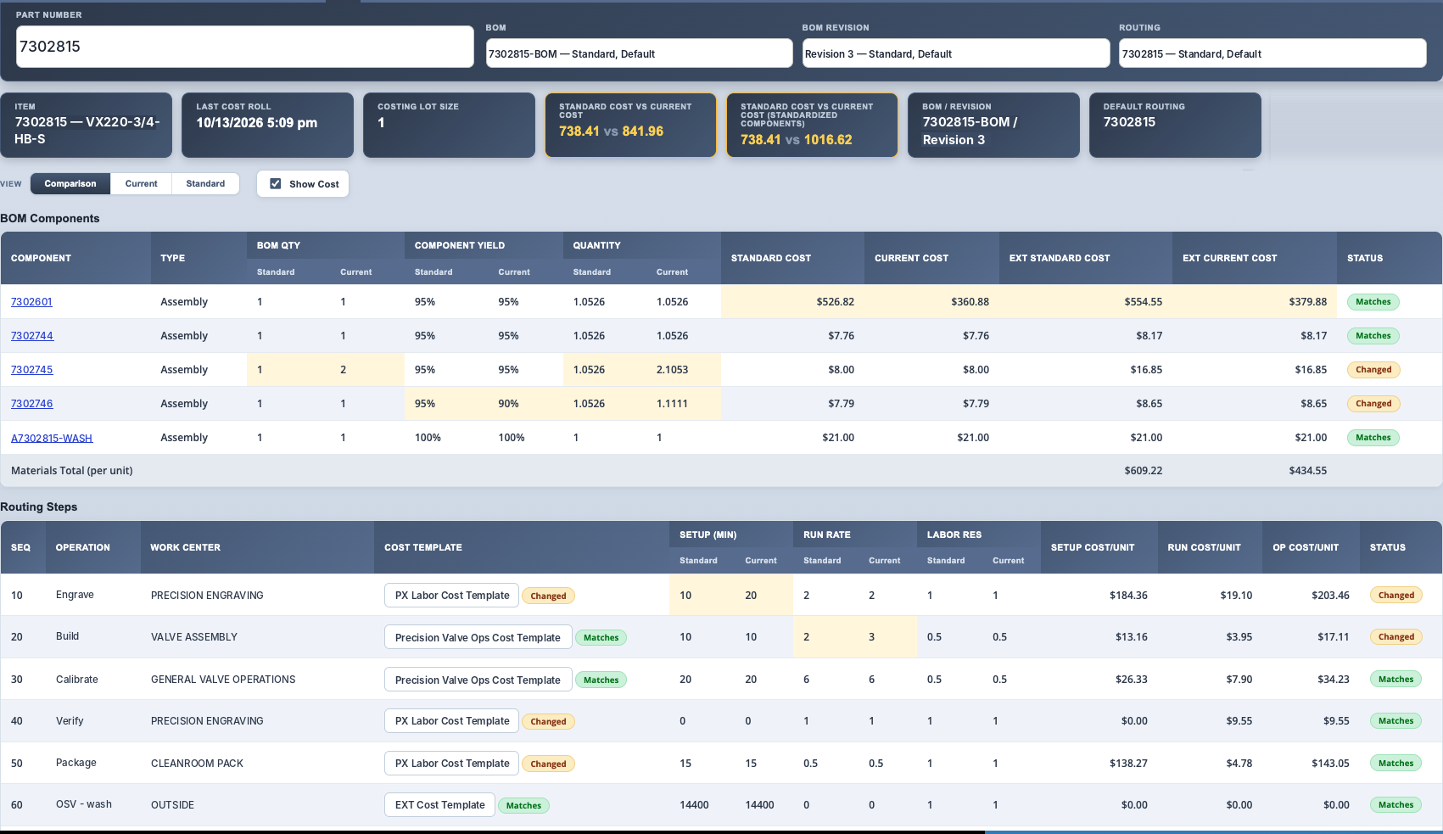Open component link 7302744
The image size is (1443, 834).
click(x=32, y=336)
